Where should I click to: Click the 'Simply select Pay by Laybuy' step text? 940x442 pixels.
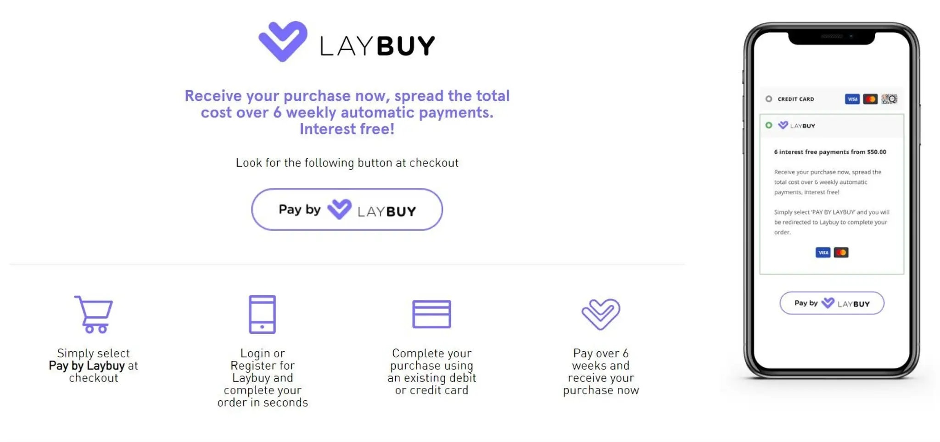tap(94, 365)
